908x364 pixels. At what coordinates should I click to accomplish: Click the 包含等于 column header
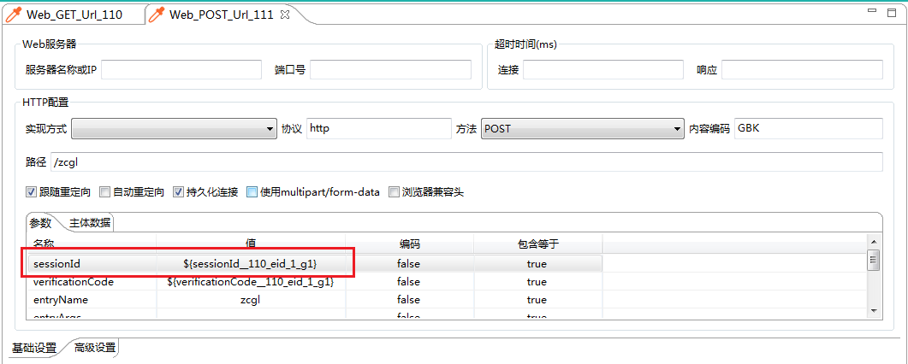537,244
